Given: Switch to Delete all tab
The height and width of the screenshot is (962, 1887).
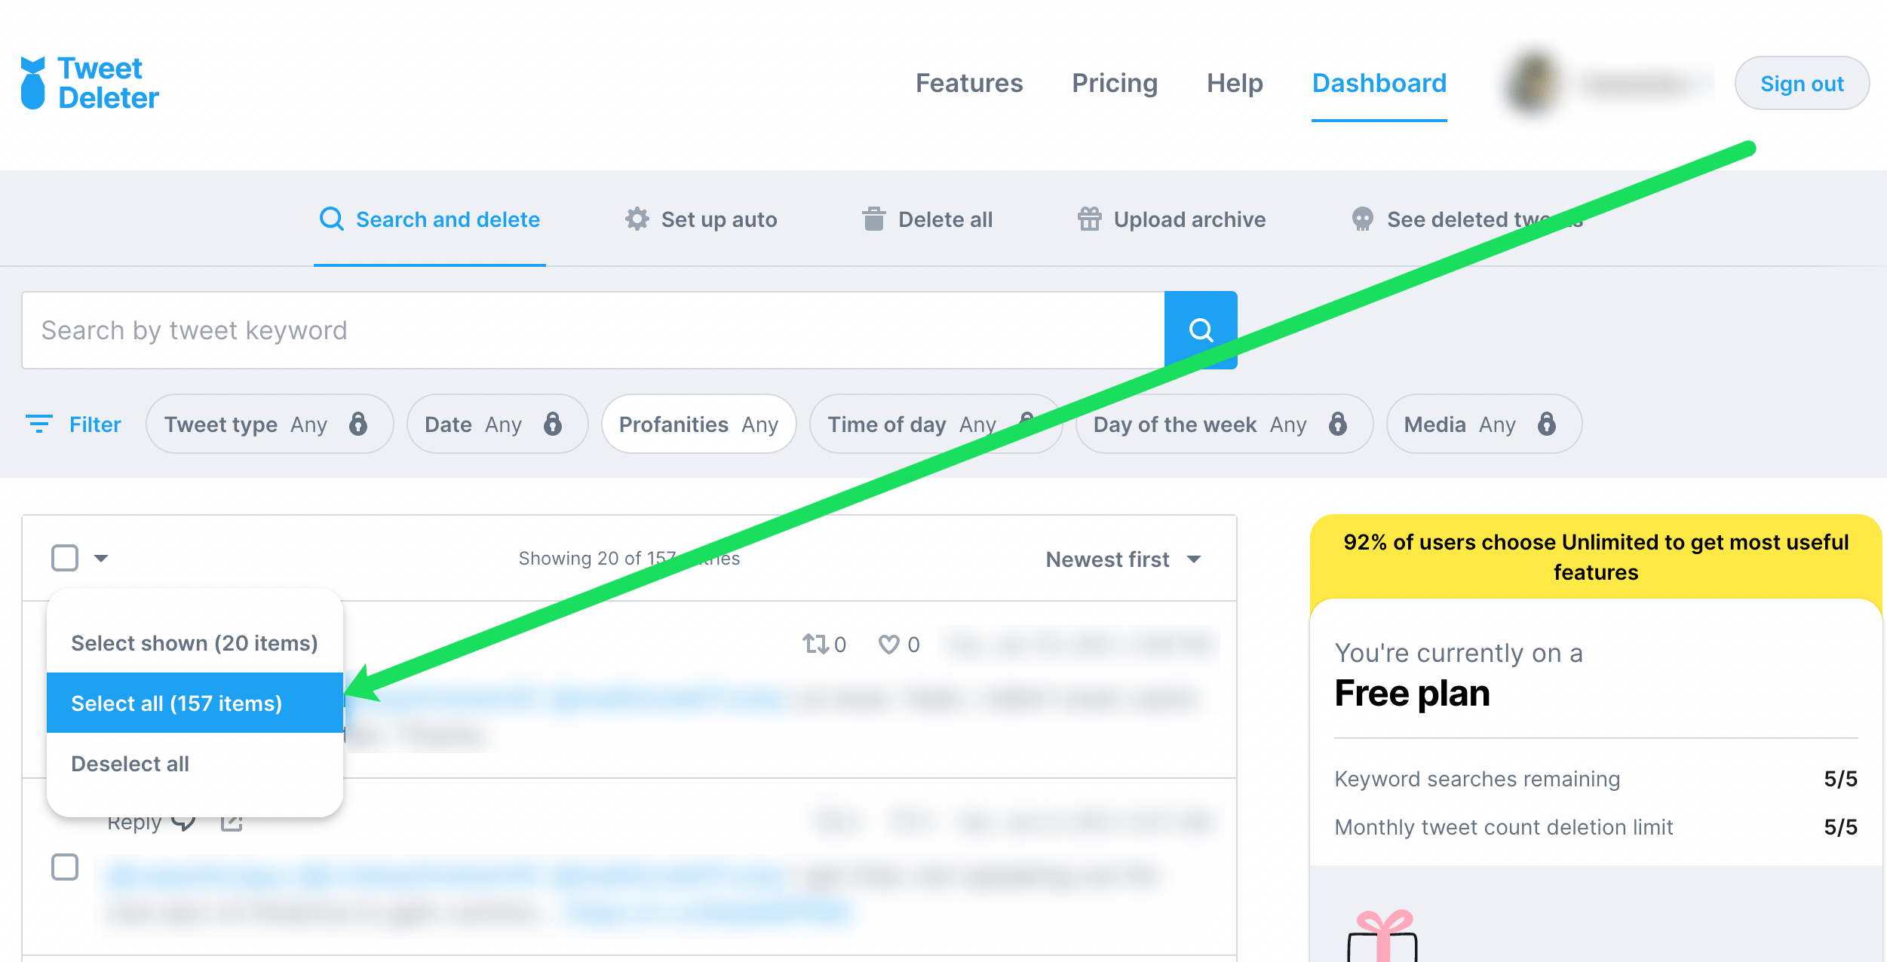Looking at the screenshot, I should [x=927, y=219].
